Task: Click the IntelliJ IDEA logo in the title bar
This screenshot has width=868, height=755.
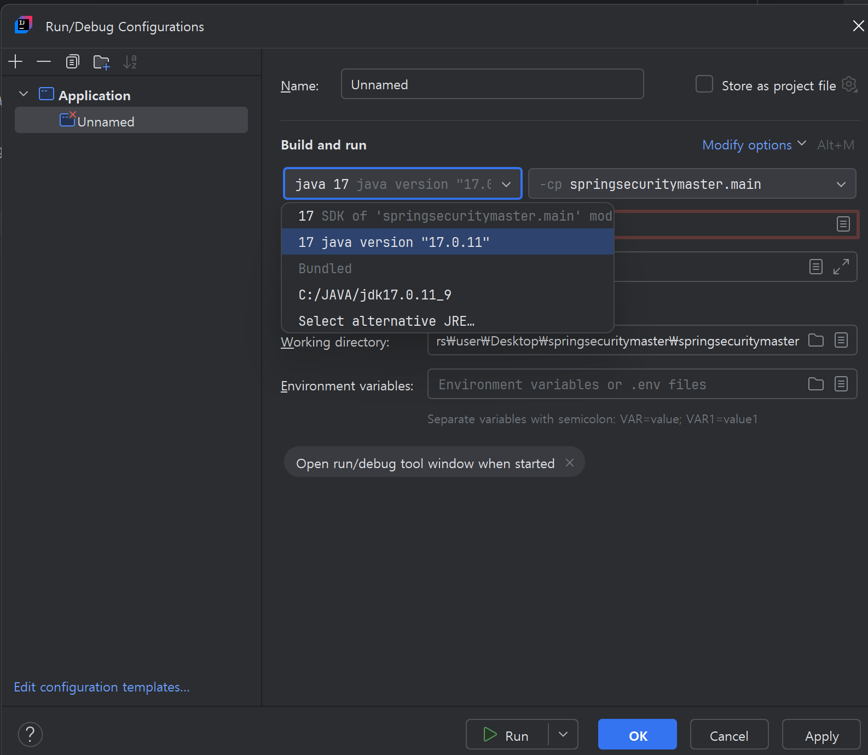Action: (x=24, y=25)
